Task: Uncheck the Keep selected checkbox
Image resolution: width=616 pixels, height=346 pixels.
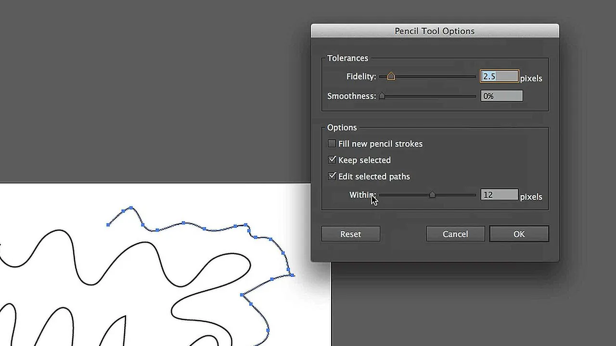Action: 332,160
